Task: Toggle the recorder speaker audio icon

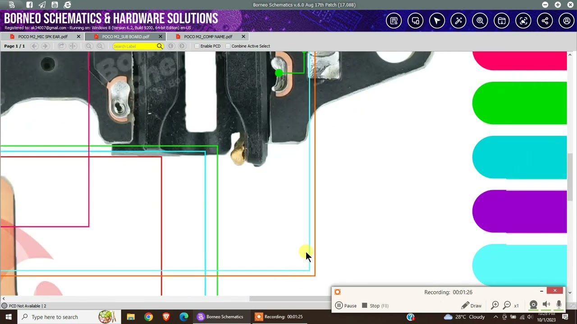Action: [x=546, y=305]
